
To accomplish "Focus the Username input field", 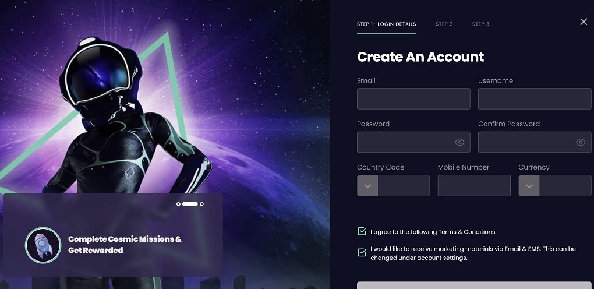I will pyautogui.click(x=535, y=98).
